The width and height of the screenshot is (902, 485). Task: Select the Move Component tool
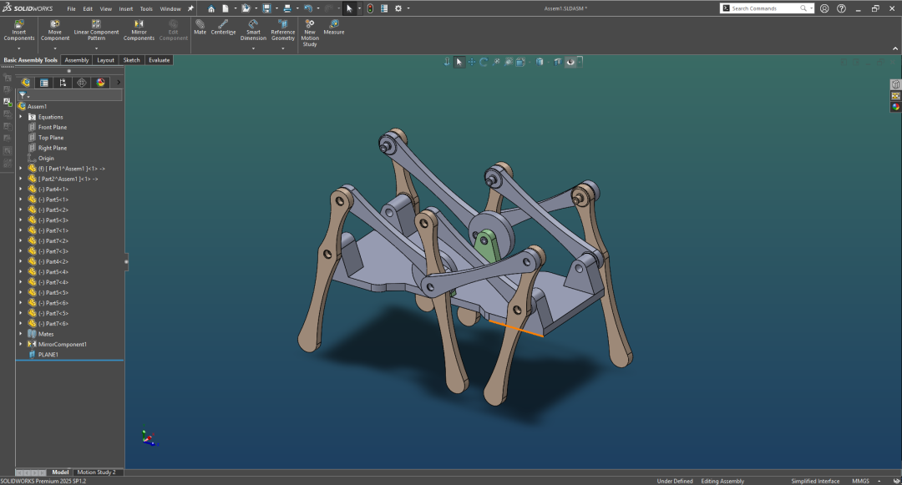[54, 31]
